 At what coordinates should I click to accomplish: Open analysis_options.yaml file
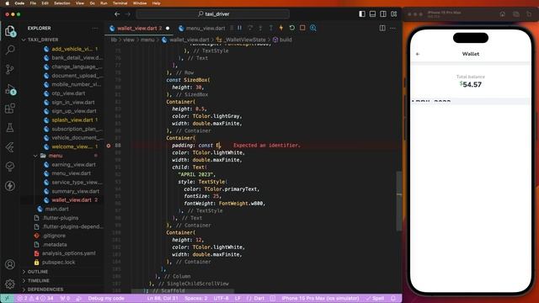[x=69, y=253]
